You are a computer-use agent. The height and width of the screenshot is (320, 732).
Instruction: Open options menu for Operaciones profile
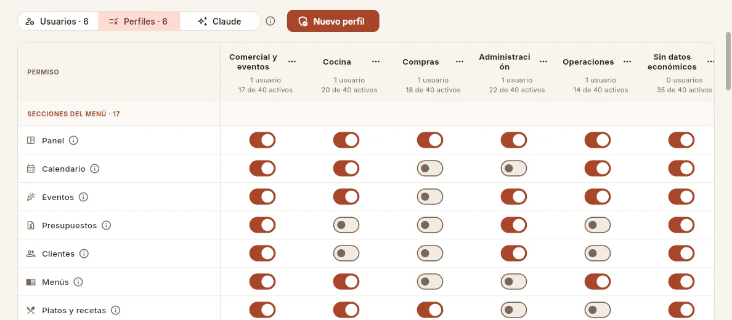[627, 62]
